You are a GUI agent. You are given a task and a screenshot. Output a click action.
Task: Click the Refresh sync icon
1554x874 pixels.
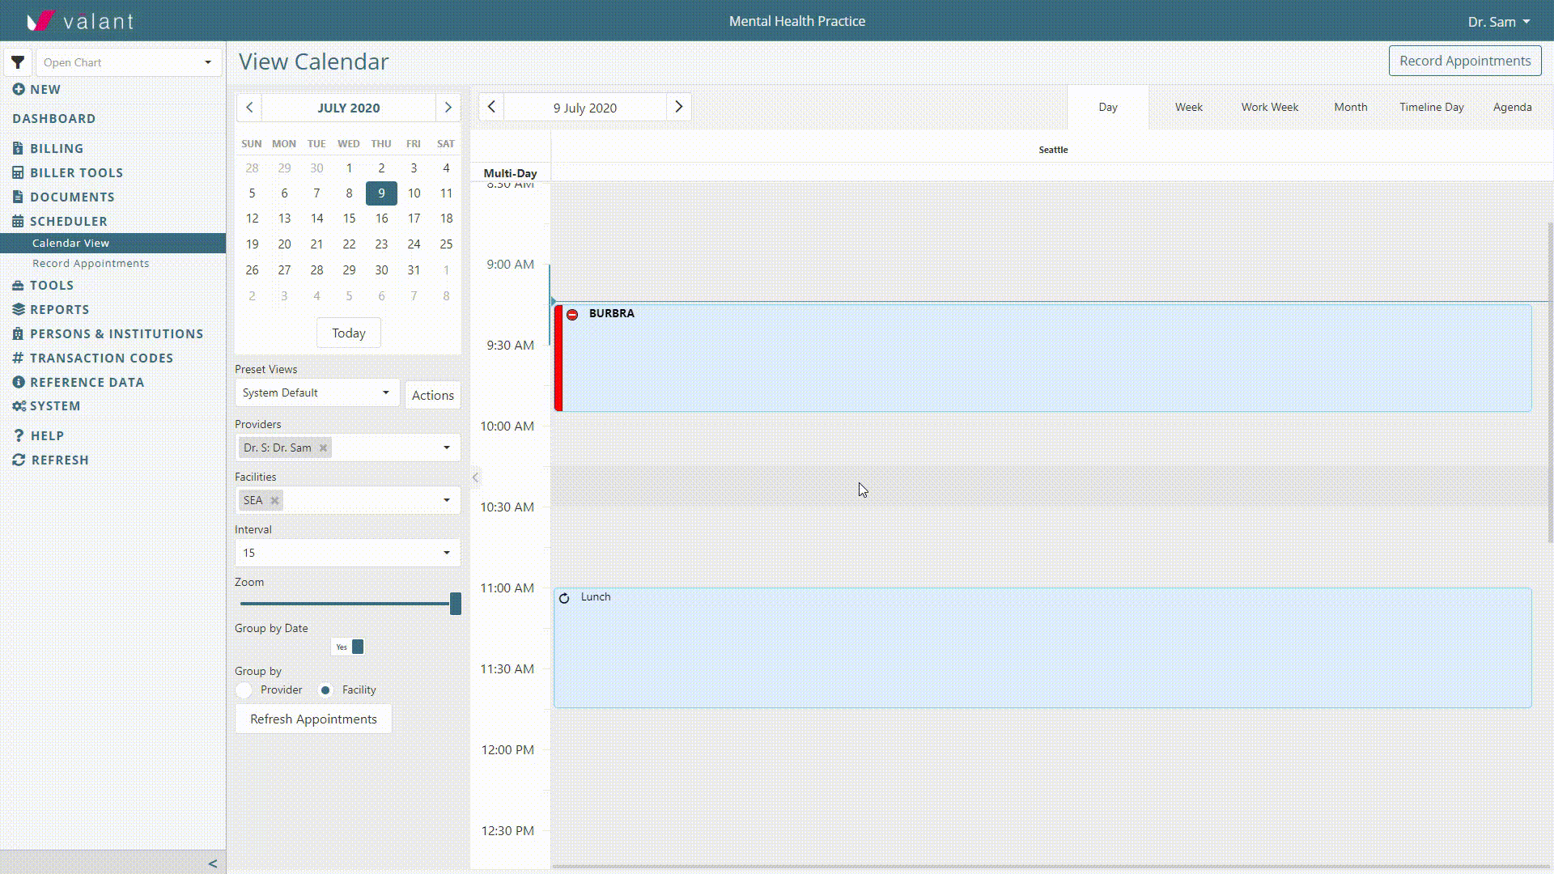tap(19, 460)
